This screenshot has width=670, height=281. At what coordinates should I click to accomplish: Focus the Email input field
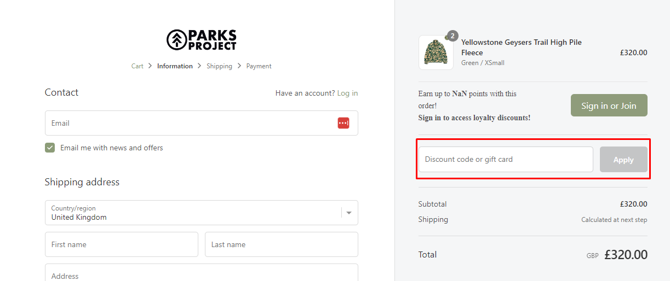[x=201, y=123]
